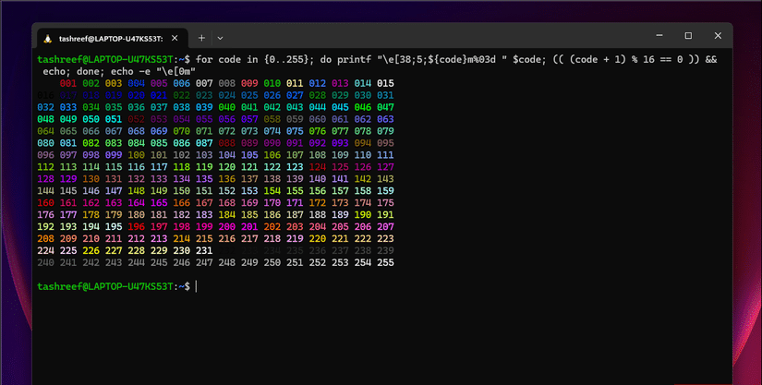Select the tashreef@LAPTOP-U47KS53T tab
The image size is (762, 385).
click(113, 39)
